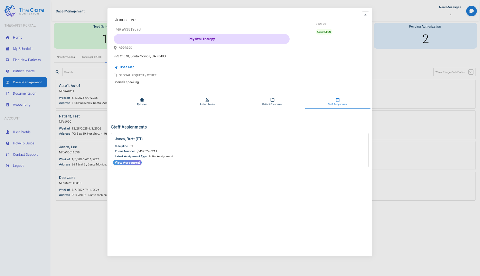Open Week Range Only Dates dropdown

pos(454,72)
